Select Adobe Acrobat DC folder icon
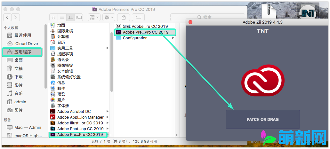Image resolution: width=330 pixels, height=149 pixels. (53, 111)
